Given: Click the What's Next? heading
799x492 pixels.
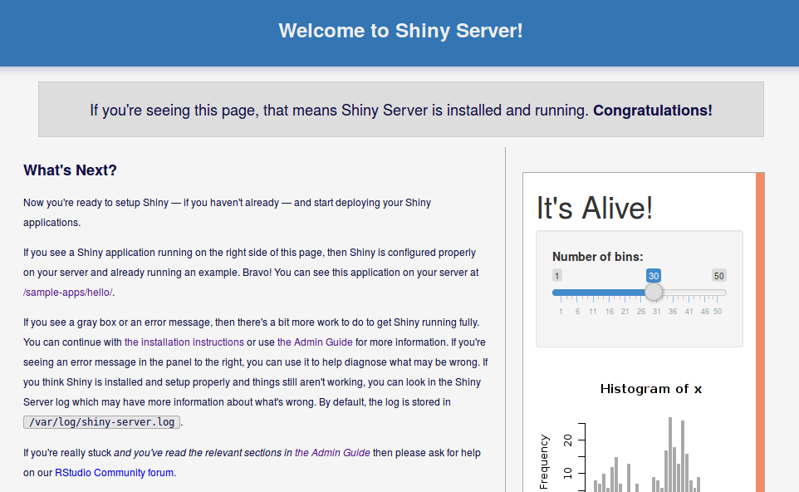Looking at the screenshot, I should 70,170.
